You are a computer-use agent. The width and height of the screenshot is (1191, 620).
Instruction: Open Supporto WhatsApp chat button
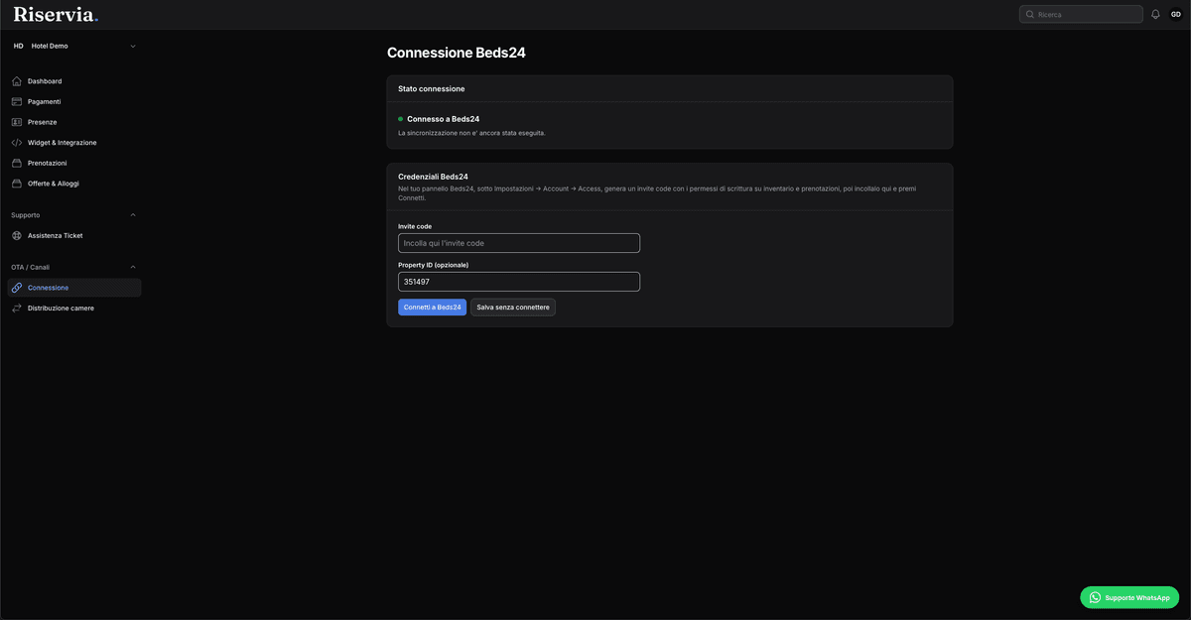(x=1129, y=597)
